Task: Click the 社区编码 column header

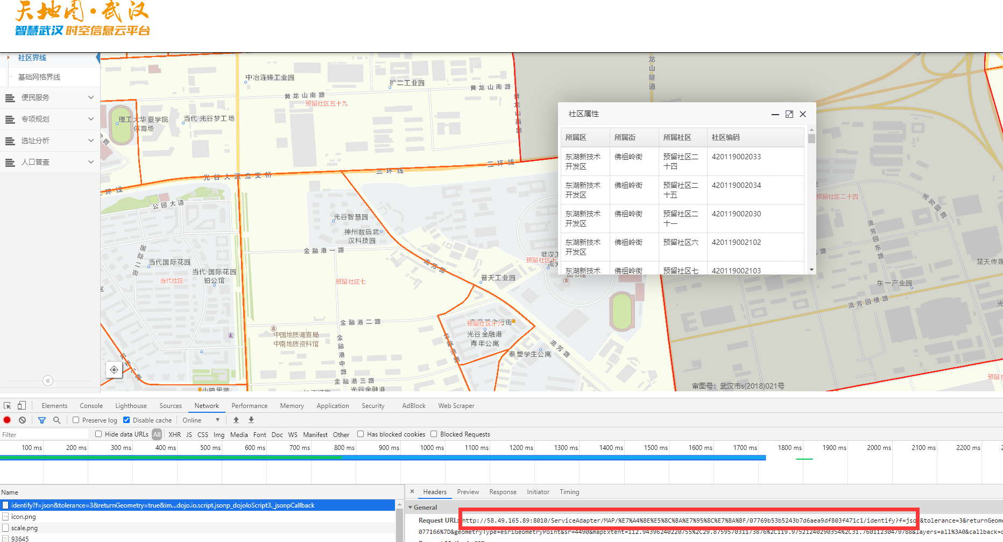Action: pos(755,137)
